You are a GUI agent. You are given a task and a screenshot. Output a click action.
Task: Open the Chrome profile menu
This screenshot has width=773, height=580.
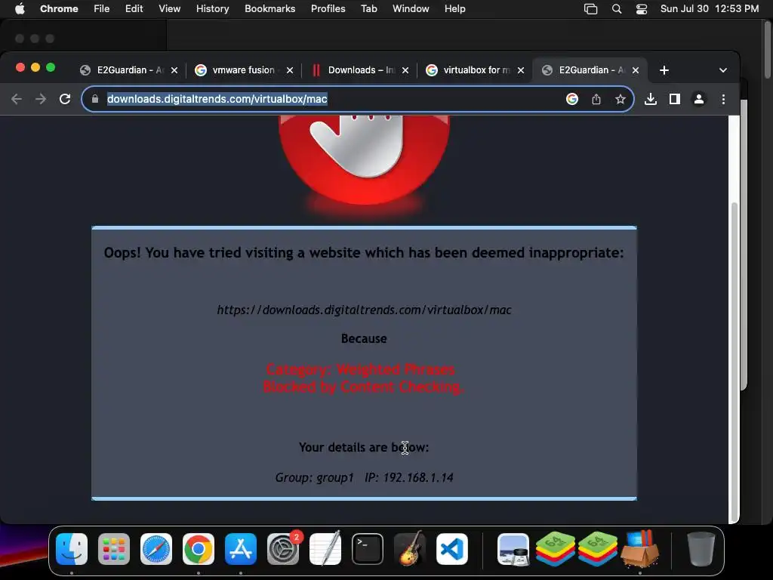click(699, 99)
